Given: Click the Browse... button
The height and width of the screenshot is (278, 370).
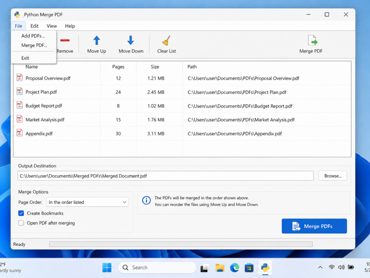Looking at the screenshot, I should pyautogui.click(x=333, y=176).
